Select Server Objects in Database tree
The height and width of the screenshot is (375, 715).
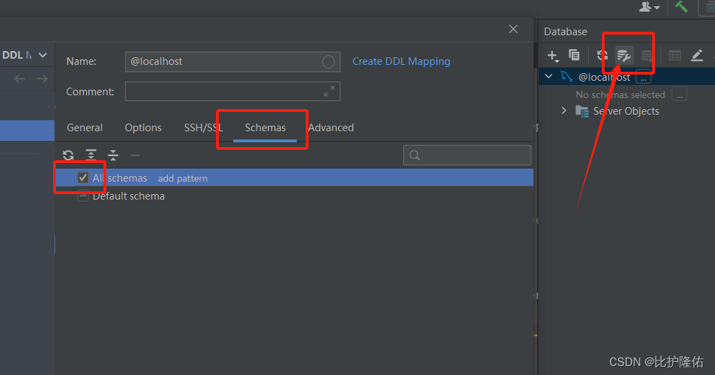[x=626, y=111]
